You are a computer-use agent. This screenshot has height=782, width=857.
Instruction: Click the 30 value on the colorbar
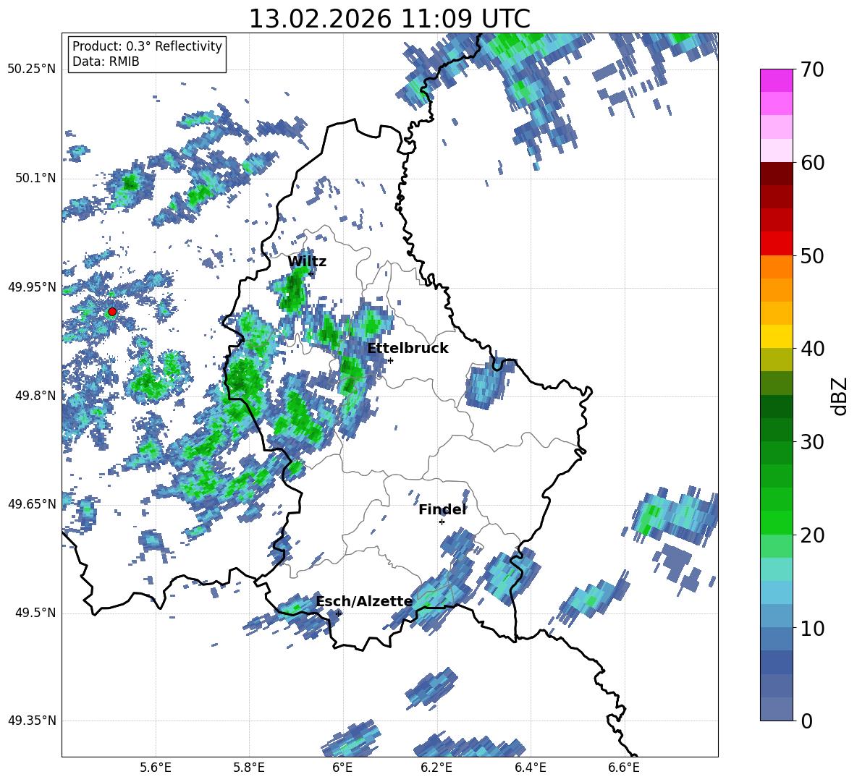(812, 442)
